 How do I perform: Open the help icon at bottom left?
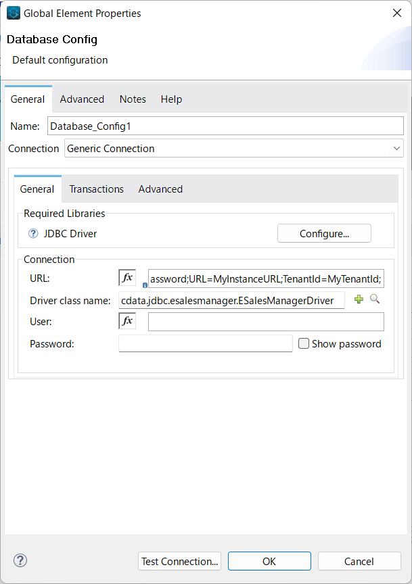coord(20,560)
